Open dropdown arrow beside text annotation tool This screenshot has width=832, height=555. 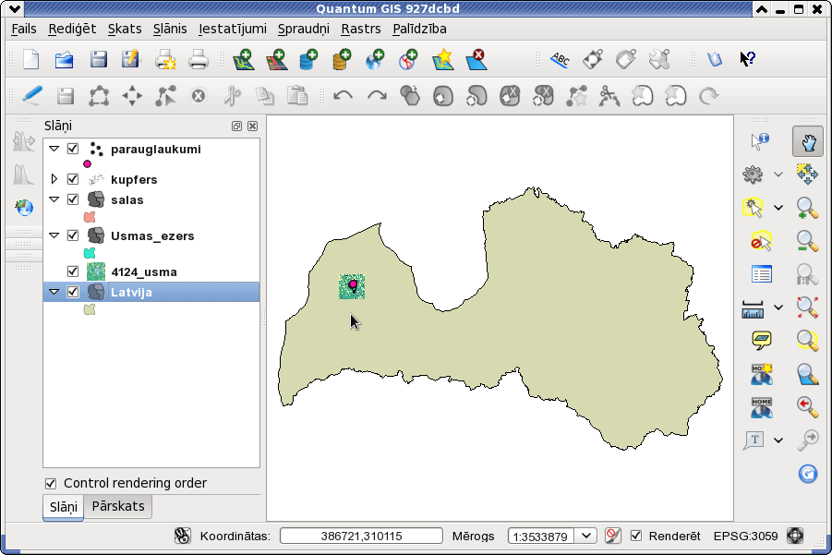(x=778, y=440)
